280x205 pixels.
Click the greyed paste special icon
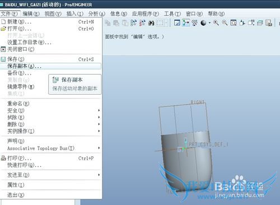click(125, 23)
